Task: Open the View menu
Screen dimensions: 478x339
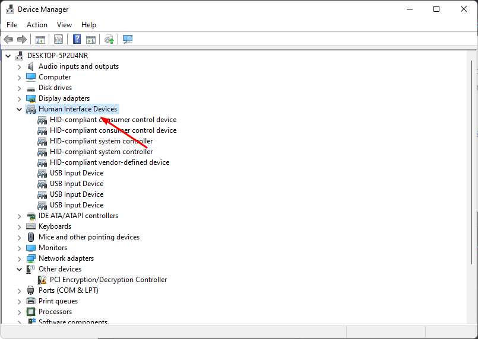Action: click(x=64, y=25)
